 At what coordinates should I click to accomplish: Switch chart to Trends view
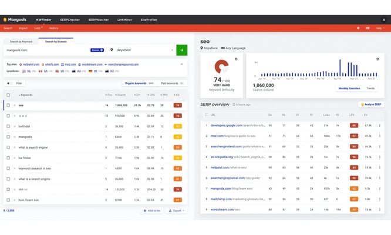370,88
